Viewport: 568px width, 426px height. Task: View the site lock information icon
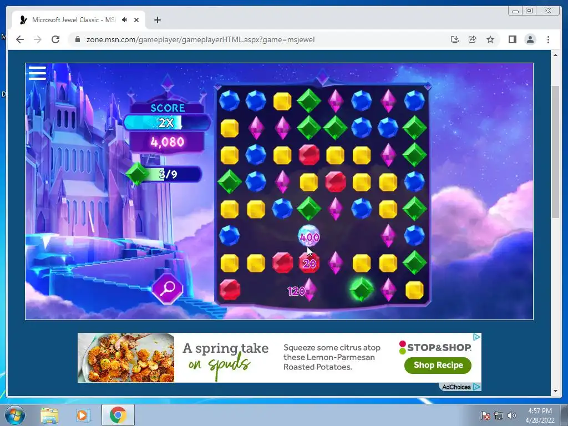tap(77, 39)
